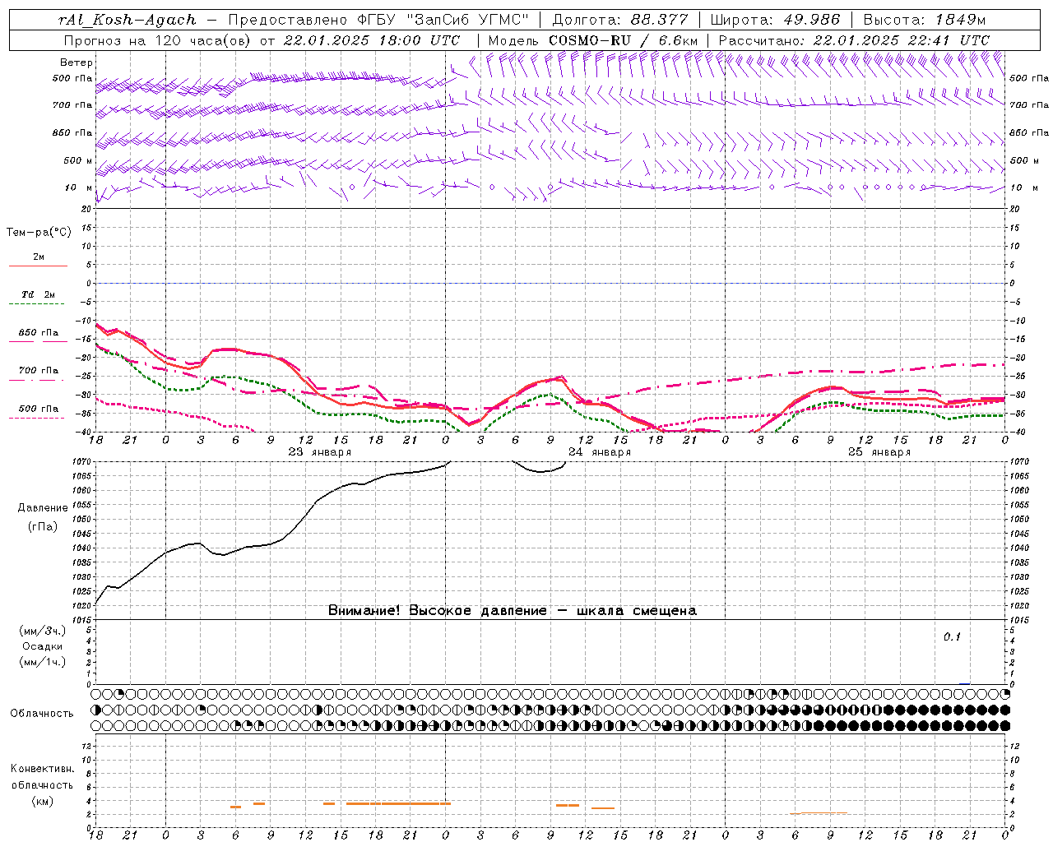Click the Давление panel label
Viewport: 1053px width, 842px height.
pos(43,508)
